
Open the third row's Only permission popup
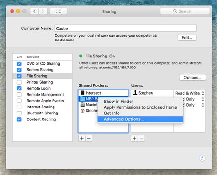coord(194,105)
